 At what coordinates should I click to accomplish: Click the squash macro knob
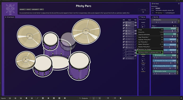[x=143, y=26]
